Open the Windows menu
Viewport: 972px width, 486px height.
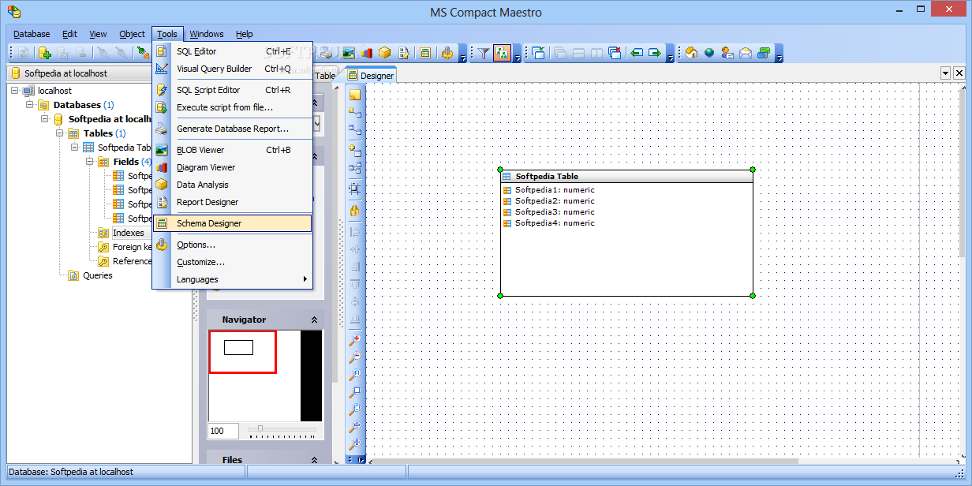coord(207,34)
